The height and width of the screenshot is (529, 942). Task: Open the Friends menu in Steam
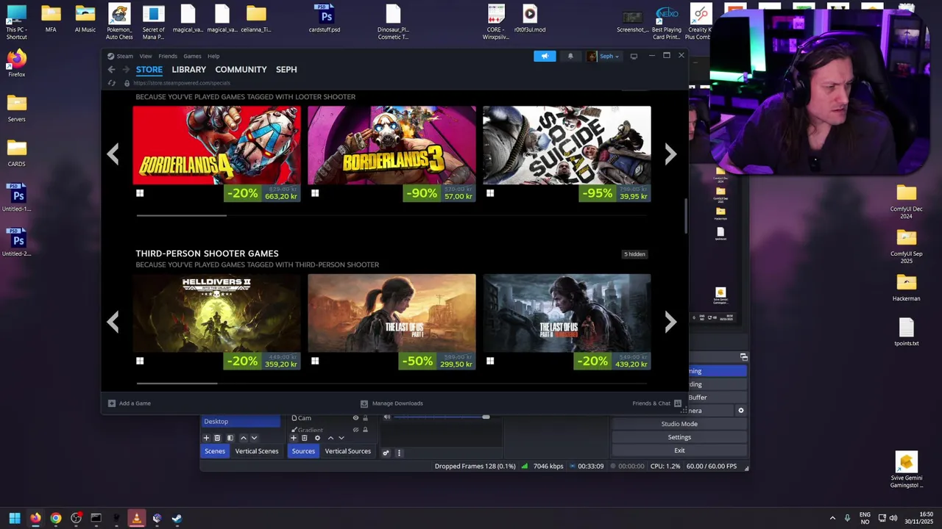168,56
